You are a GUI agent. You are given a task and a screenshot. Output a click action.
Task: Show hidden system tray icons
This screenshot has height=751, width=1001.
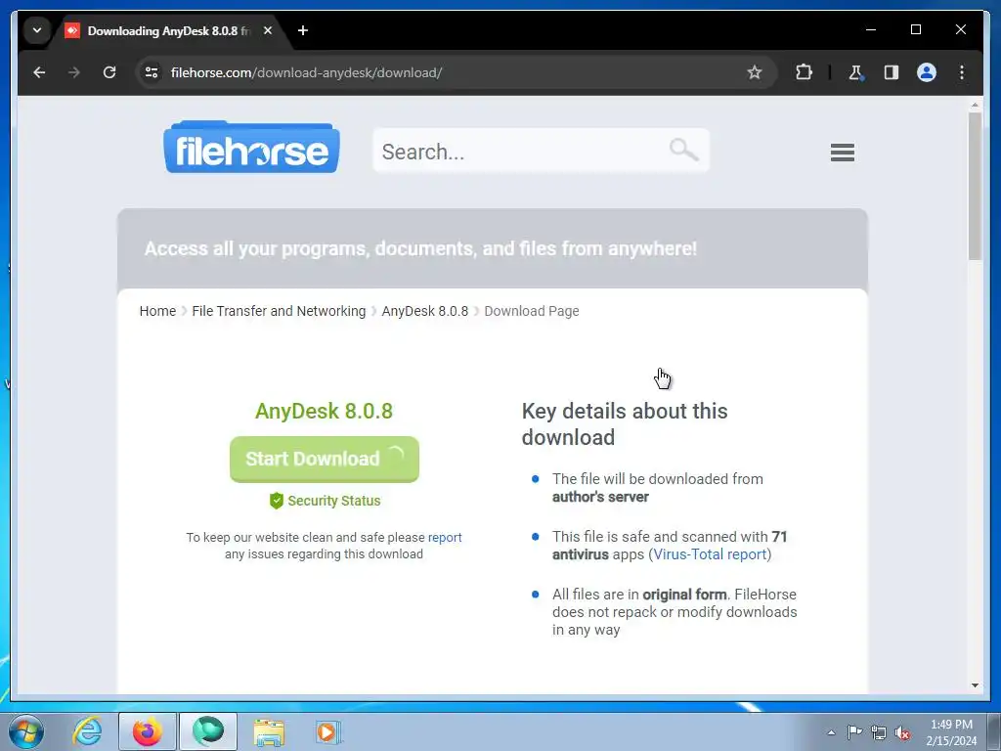tap(831, 732)
